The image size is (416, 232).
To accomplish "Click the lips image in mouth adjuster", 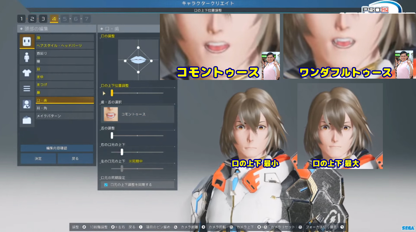I will (x=138, y=60).
